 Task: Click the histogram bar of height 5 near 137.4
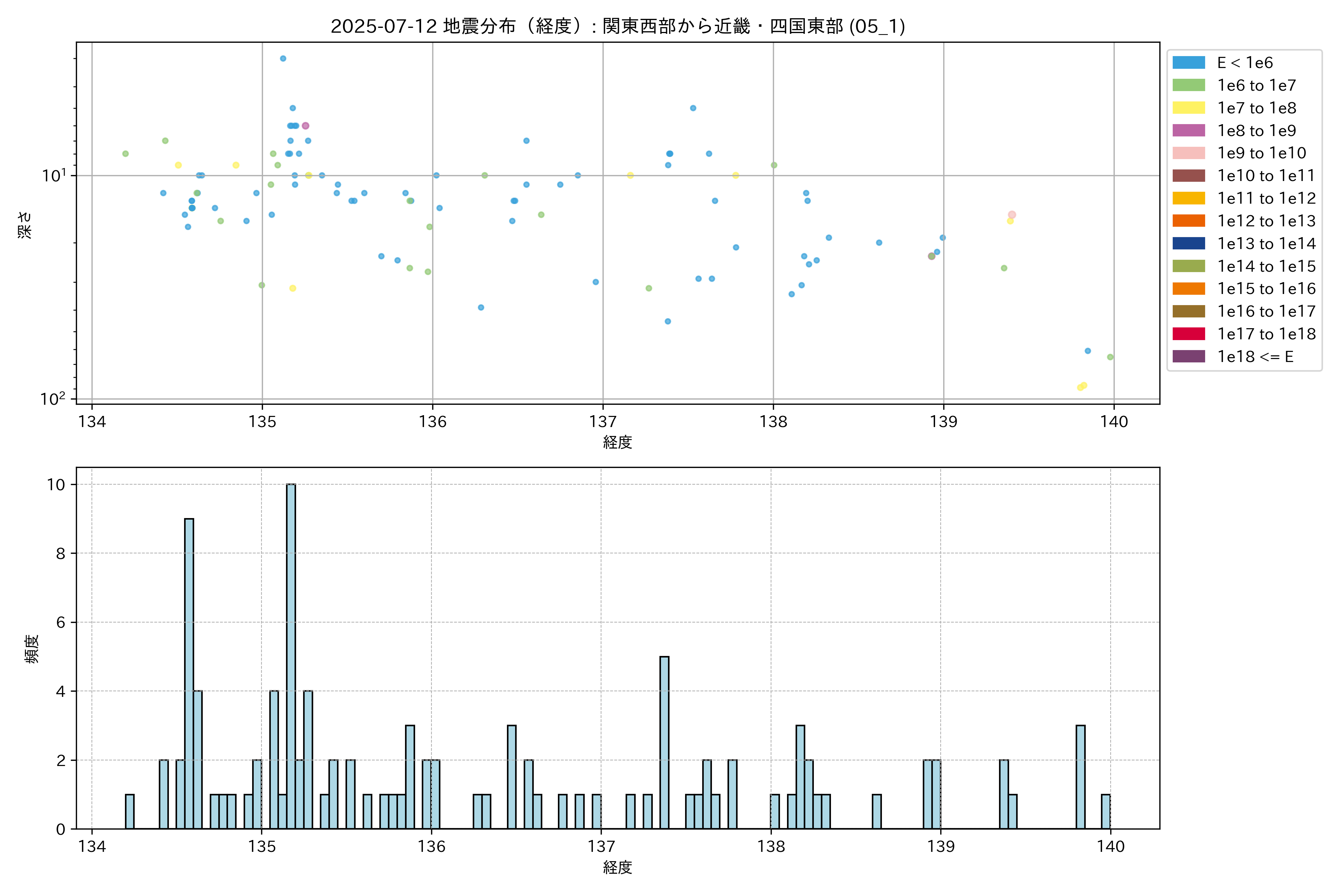coord(664,742)
